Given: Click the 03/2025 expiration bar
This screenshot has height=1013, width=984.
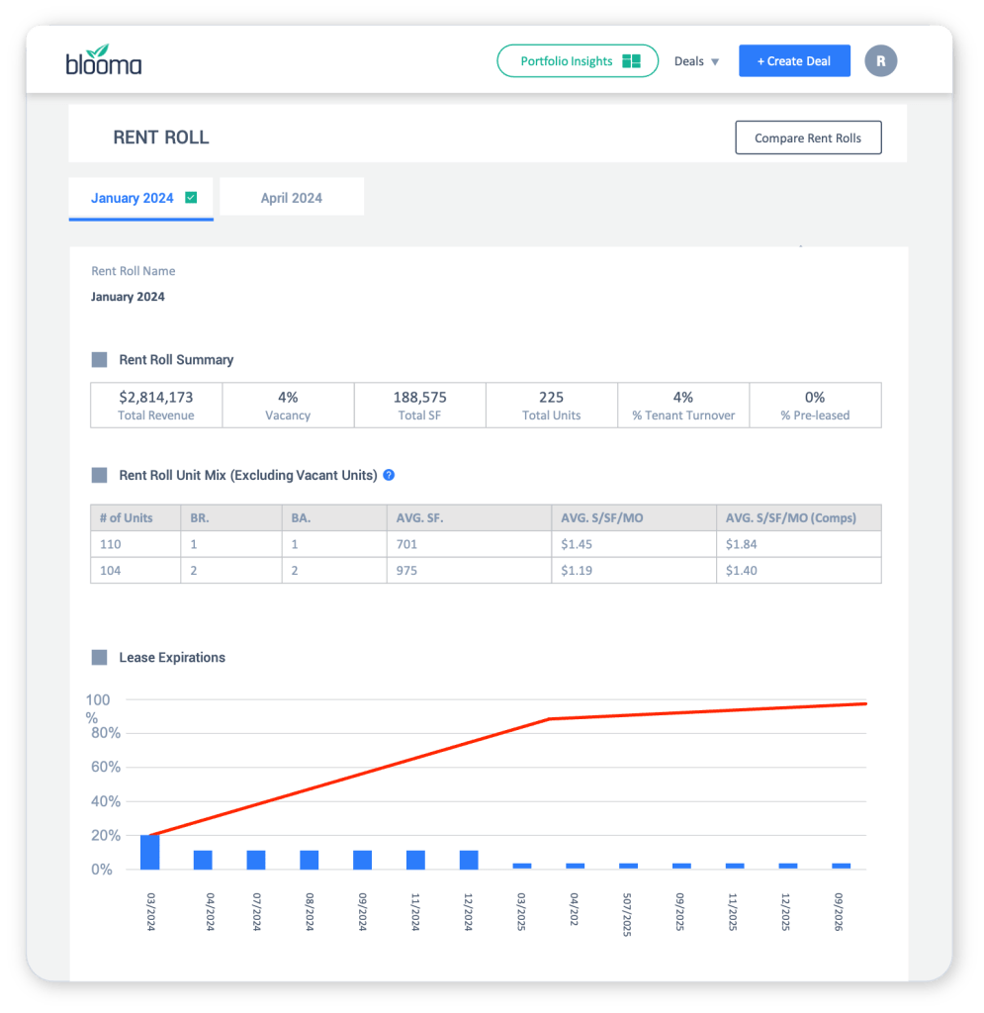Looking at the screenshot, I should click(x=522, y=866).
